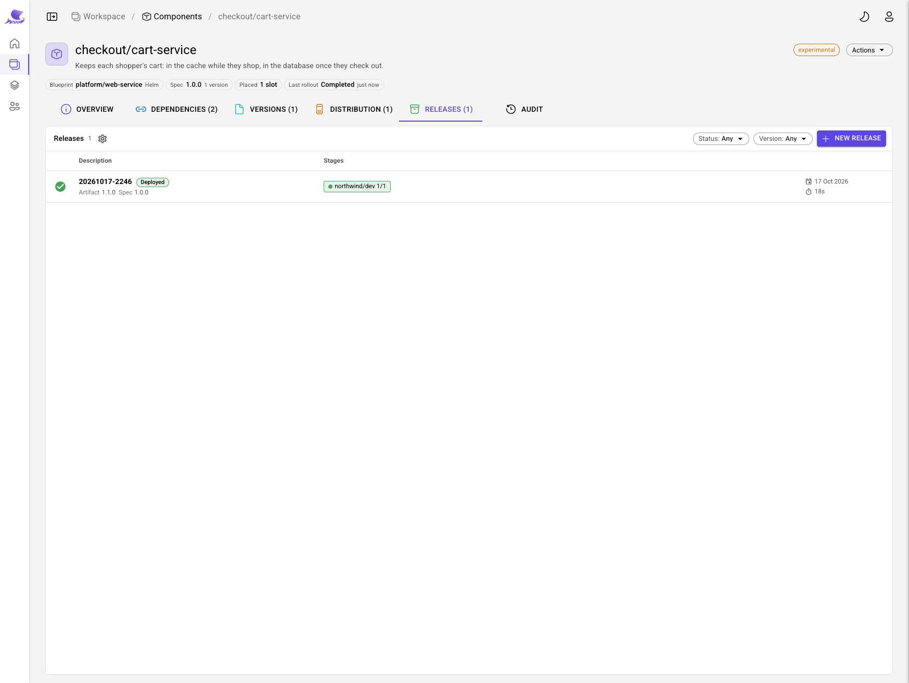Click the Spec 1.0.0 version chip
This screenshot has width=909, height=683.
[x=199, y=85]
